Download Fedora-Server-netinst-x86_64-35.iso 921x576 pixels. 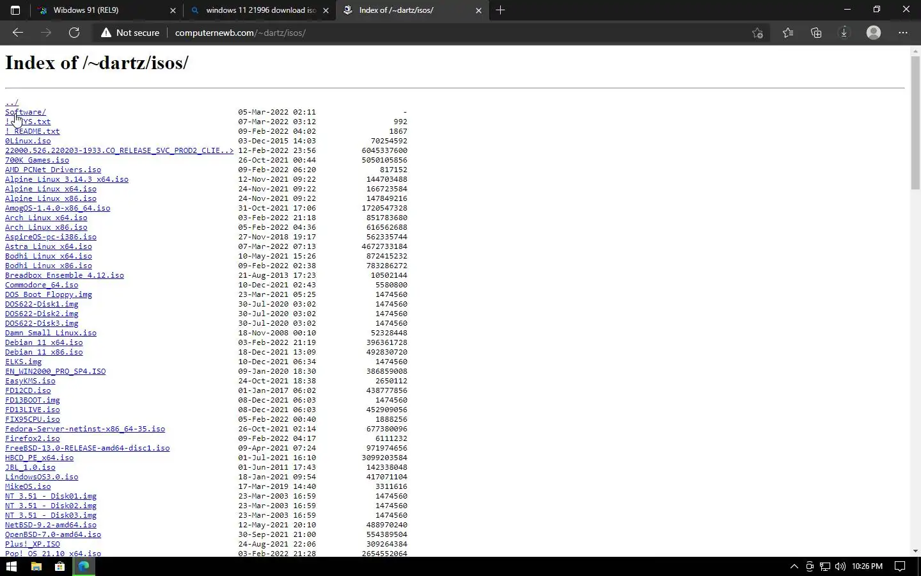tap(85, 429)
